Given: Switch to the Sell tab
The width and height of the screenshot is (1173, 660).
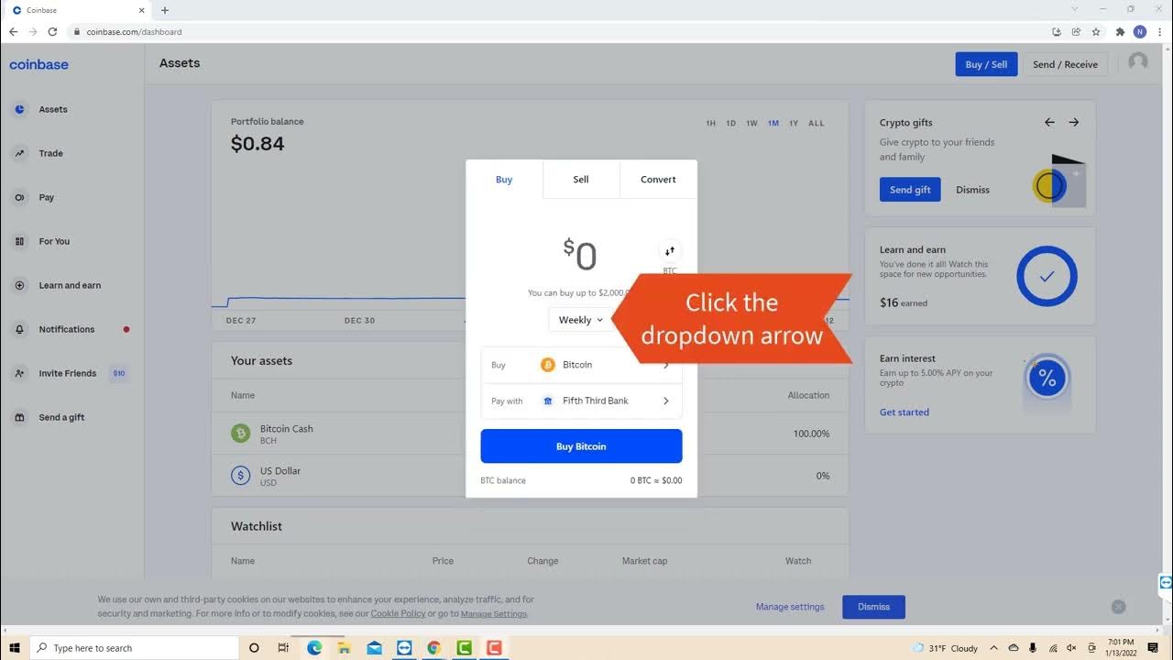Looking at the screenshot, I should pyautogui.click(x=581, y=180).
